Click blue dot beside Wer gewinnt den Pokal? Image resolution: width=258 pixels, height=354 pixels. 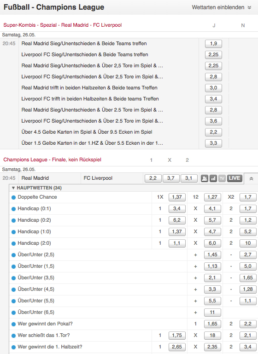coord(13,324)
